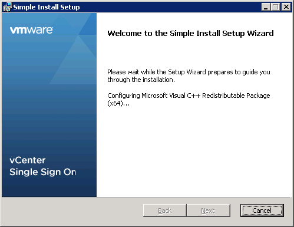
Task: Click the grayed-out Back button
Action: pos(165,210)
